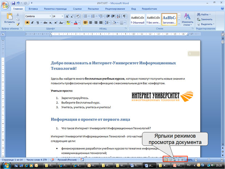Click the Paste (Вставить) clipboard icon
The image size is (225, 169).
tap(9, 16)
